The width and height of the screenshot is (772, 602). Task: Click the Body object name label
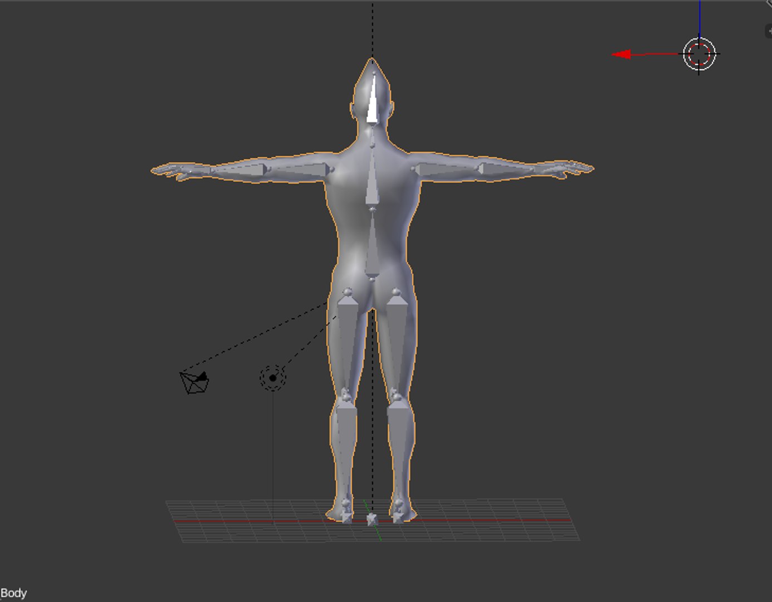(13, 593)
